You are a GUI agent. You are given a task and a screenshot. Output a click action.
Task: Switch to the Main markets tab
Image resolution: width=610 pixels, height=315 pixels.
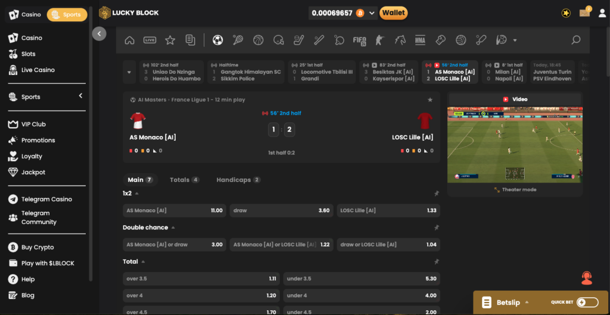(x=140, y=179)
